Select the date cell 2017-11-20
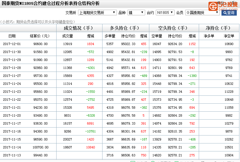Screen dimensions: 240x162 pos(12,115)
